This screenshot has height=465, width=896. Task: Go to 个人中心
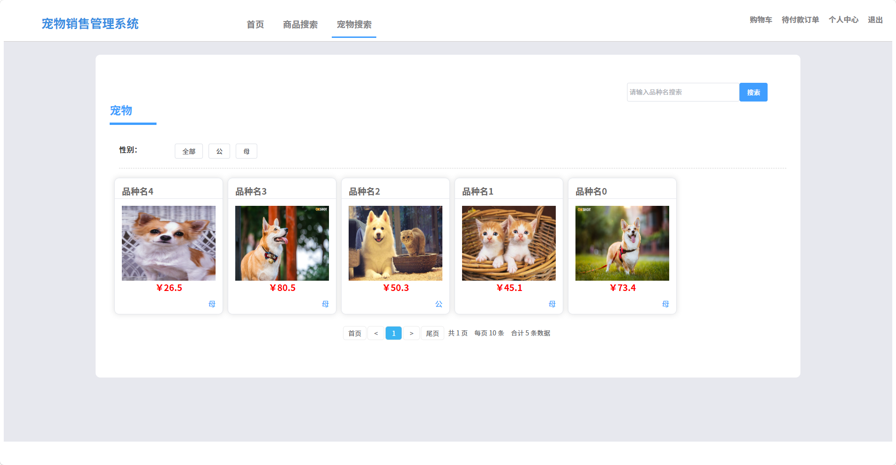coord(844,20)
